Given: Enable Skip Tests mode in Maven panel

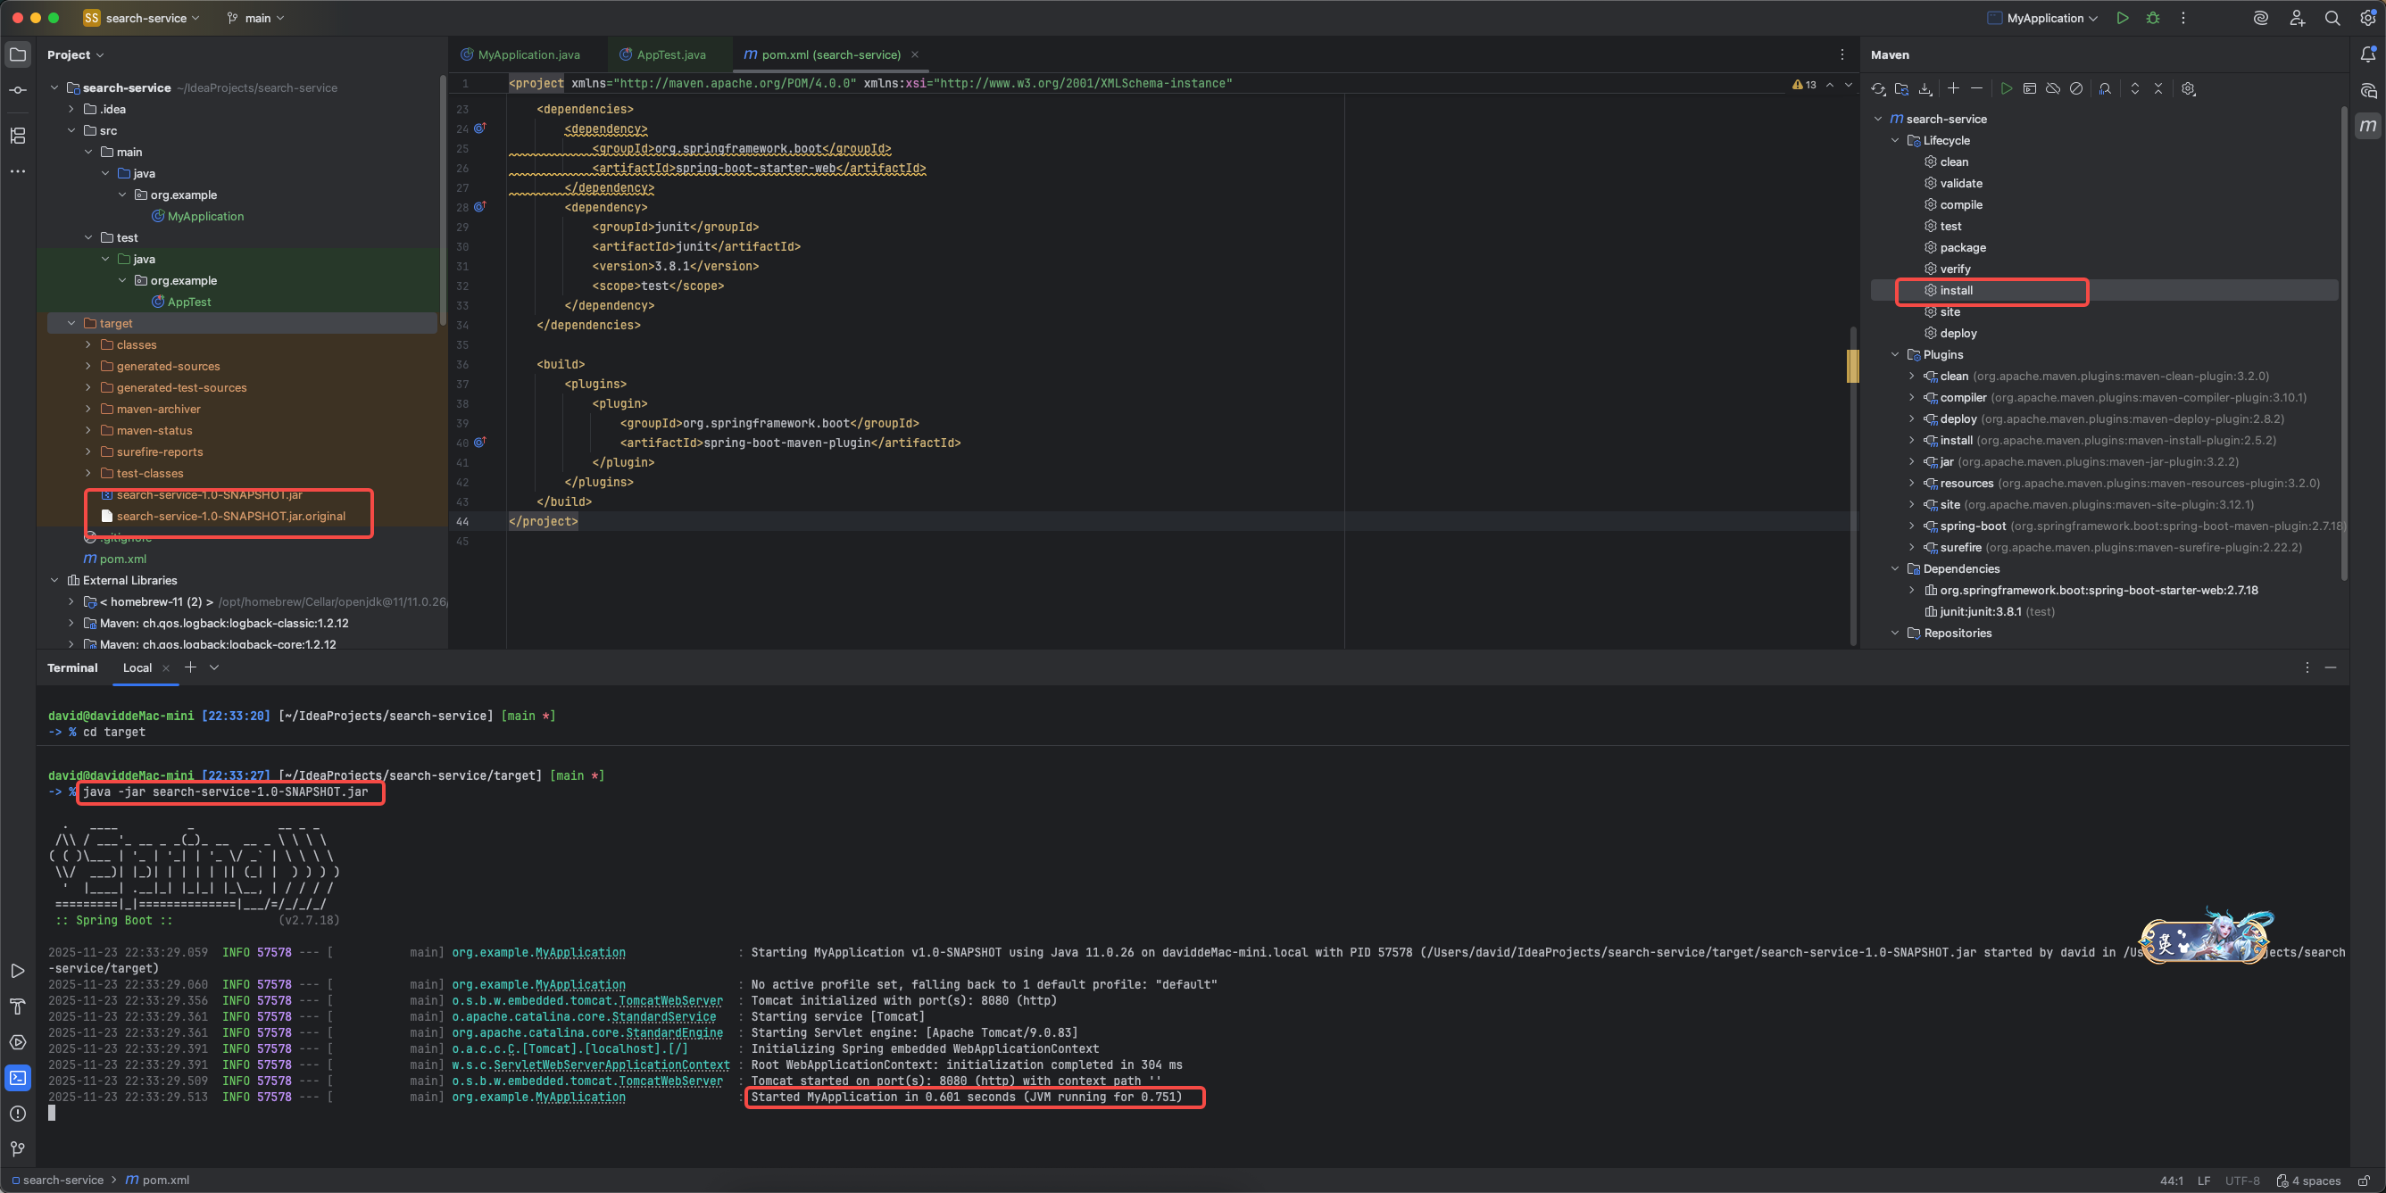Looking at the screenshot, I should tap(2075, 88).
